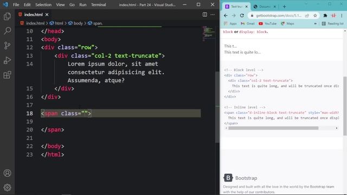The width and height of the screenshot is (347, 195).
Task: Click scroll-right arrow of code sample
Action: [x=337, y=128]
